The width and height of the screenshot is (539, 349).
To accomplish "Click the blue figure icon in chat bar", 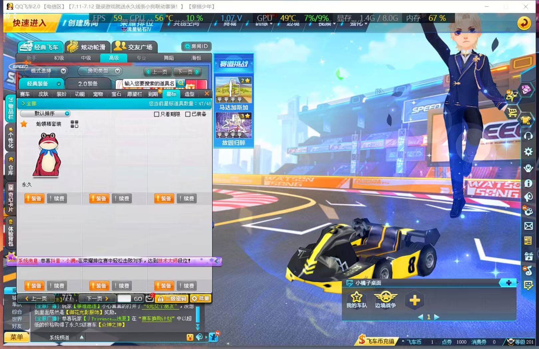I will click(214, 337).
